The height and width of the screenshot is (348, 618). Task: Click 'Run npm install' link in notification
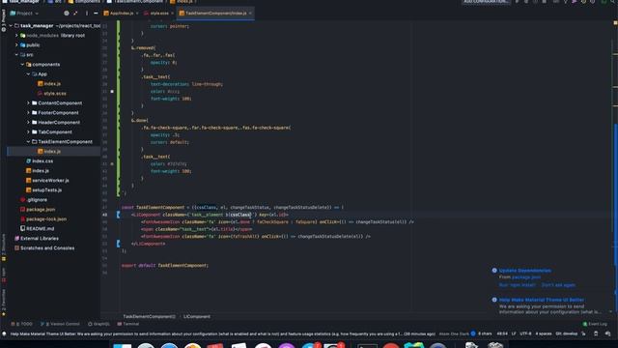click(518, 285)
